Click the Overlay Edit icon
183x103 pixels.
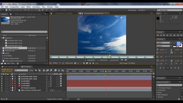click(126, 60)
